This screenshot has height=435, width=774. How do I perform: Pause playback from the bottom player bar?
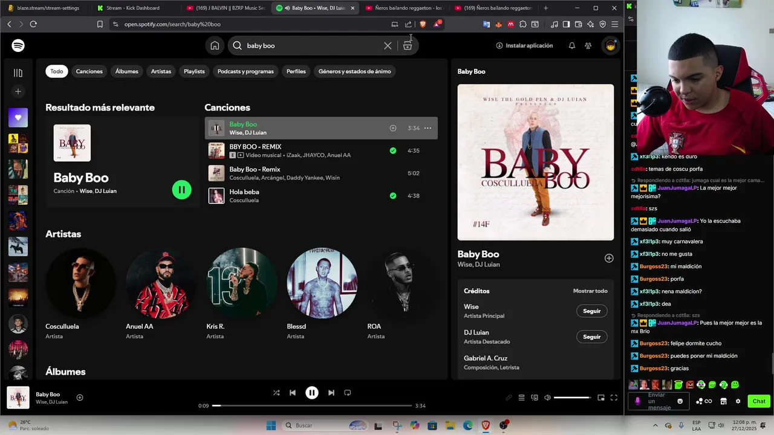point(312,393)
